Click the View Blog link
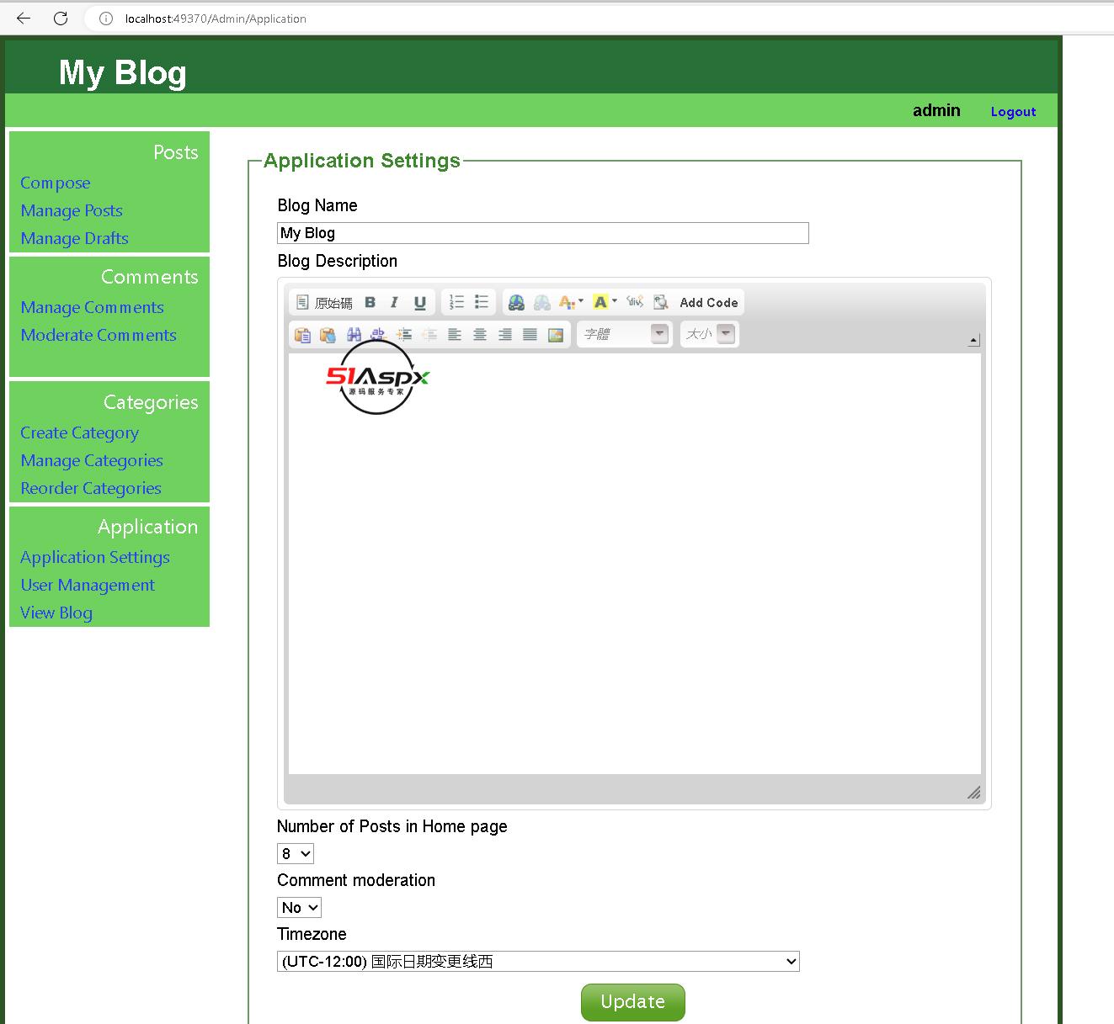Screen dimensions: 1114x1024 click(x=56, y=613)
